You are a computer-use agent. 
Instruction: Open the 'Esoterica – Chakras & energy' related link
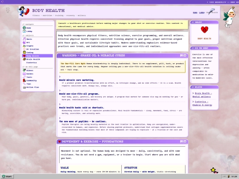202,103
